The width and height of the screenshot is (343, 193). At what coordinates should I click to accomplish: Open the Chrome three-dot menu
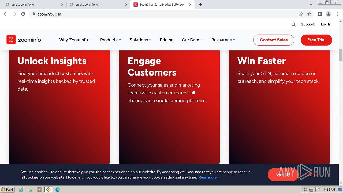click(x=337, y=14)
